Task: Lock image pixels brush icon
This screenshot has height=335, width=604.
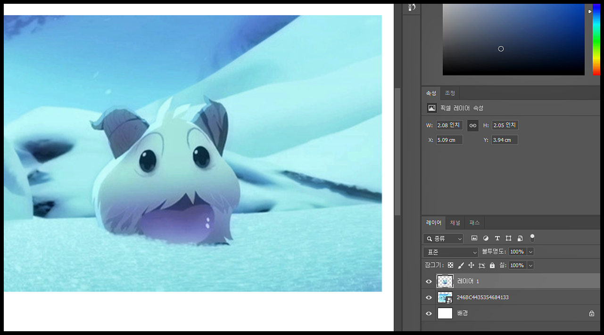Action: (x=461, y=265)
